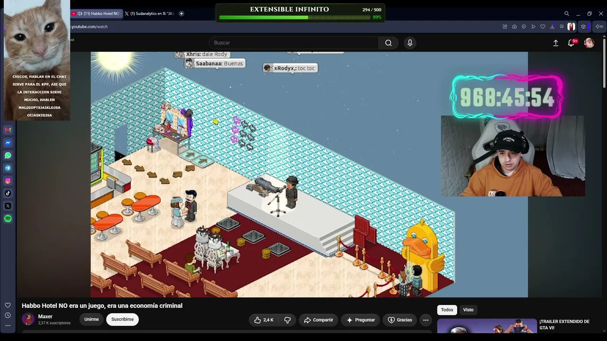607x341 pixels.
Task: Focus the Buscar search field
Action: point(294,43)
